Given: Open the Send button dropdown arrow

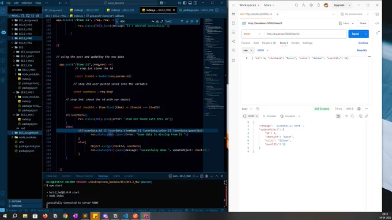Looking at the screenshot, I should point(365,34).
